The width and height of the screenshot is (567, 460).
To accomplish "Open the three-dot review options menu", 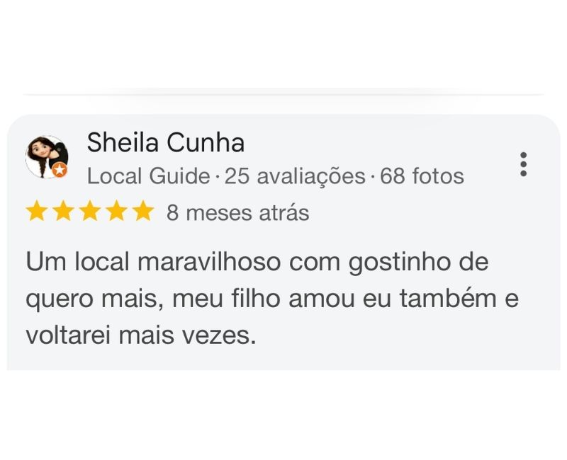I will click(x=524, y=164).
